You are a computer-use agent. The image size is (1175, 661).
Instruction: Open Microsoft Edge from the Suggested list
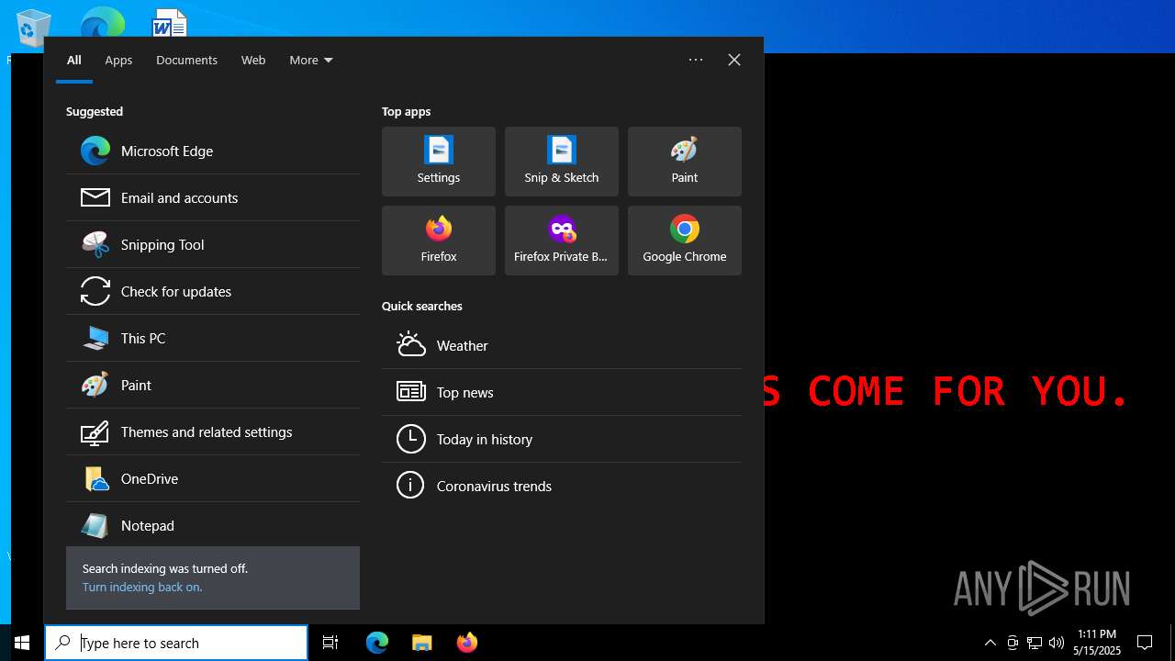pyautogui.click(x=213, y=151)
